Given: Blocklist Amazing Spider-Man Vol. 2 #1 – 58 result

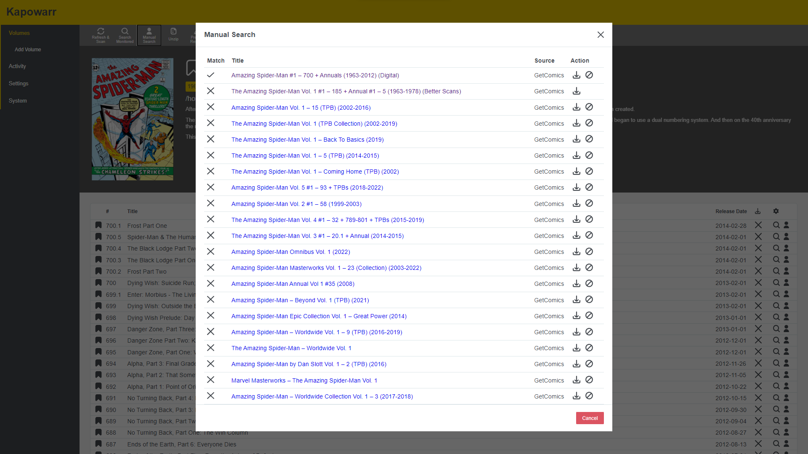Looking at the screenshot, I should click(589, 203).
